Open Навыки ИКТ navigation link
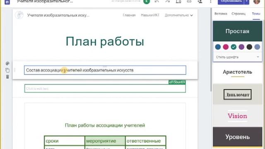The image size is (265, 149). 150,15
